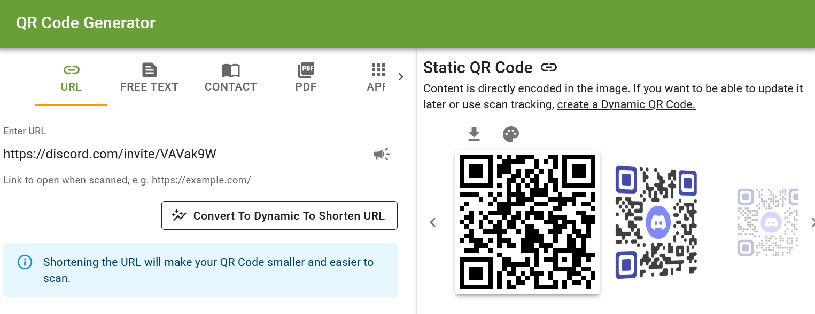Select the faded lavender Discord QR design
The width and height of the screenshot is (815, 314).
pos(767,222)
